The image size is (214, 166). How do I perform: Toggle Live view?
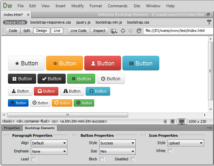[57, 31]
